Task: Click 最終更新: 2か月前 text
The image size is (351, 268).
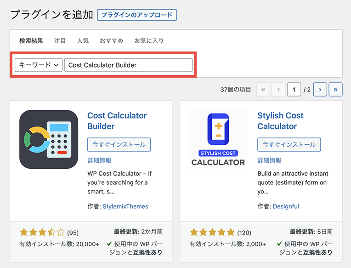Action: (138, 232)
